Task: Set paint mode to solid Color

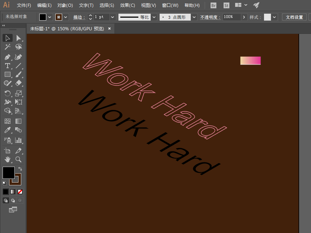Action: point(5,192)
